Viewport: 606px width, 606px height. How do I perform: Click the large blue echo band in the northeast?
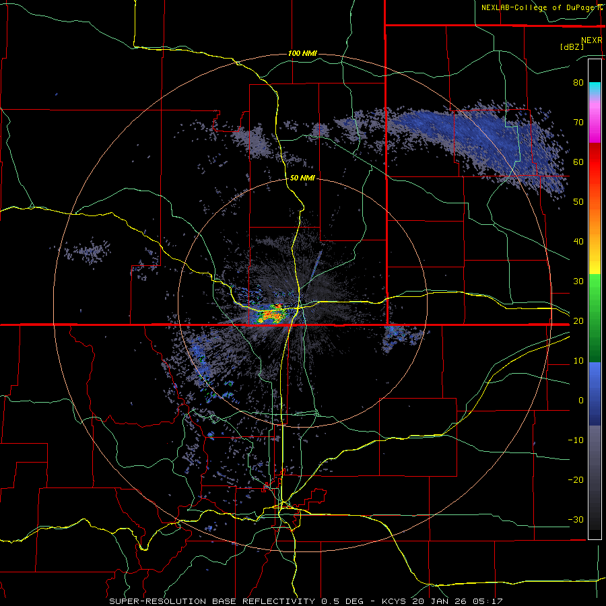click(479, 145)
